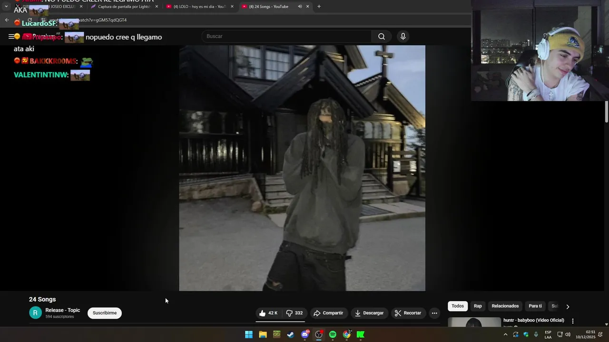The width and height of the screenshot is (609, 342).
Task: Open Spotify from the taskbar
Action: click(x=333, y=334)
